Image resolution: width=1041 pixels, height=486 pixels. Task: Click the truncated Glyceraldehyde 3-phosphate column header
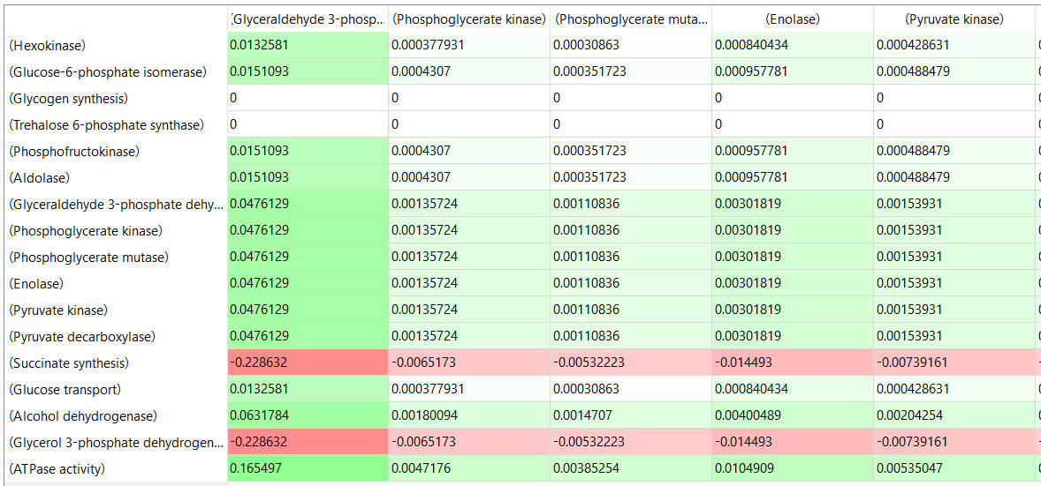308,19
